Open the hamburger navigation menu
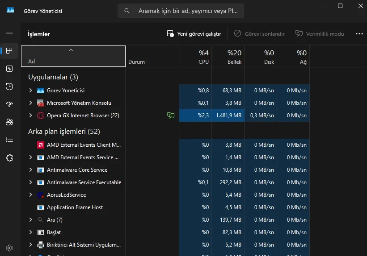The image size is (367, 256). [9, 33]
